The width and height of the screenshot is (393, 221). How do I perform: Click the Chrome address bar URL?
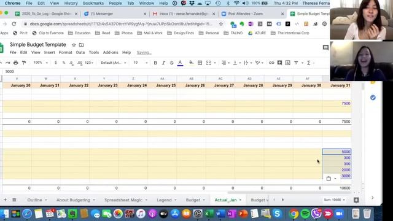coord(121,24)
